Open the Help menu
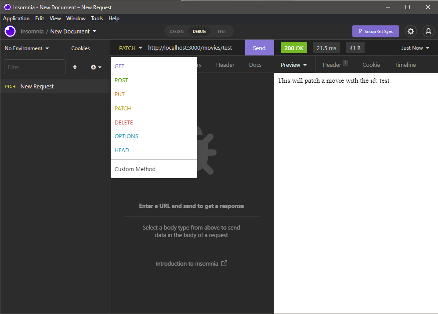Viewport: 438px width, 314px height. pos(114,18)
